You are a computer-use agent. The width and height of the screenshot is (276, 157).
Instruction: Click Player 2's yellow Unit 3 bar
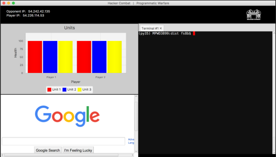(x=114, y=57)
